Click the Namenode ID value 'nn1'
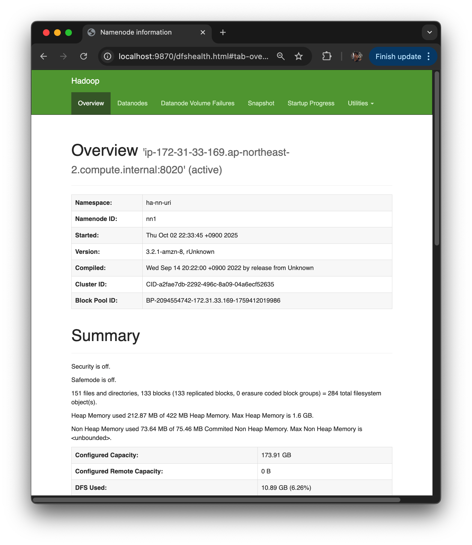Viewport: 472px width, 545px height. [x=151, y=219]
